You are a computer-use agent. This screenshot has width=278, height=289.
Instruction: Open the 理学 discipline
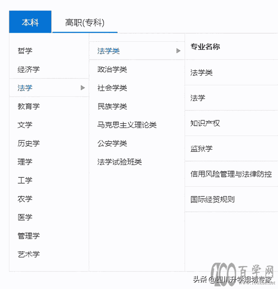tap(25, 162)
